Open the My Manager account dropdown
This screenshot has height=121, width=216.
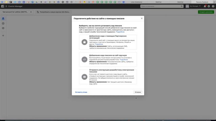pyautogui.click(x=195, y=6)
